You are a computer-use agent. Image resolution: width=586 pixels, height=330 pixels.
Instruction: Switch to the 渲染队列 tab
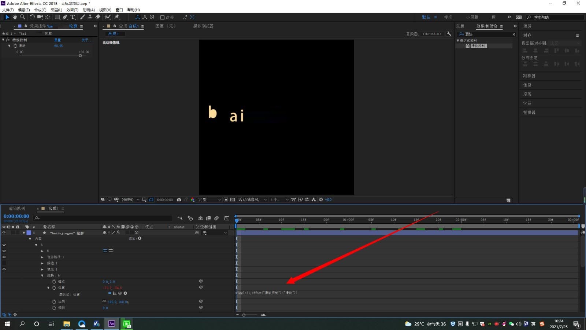(17, 208)
